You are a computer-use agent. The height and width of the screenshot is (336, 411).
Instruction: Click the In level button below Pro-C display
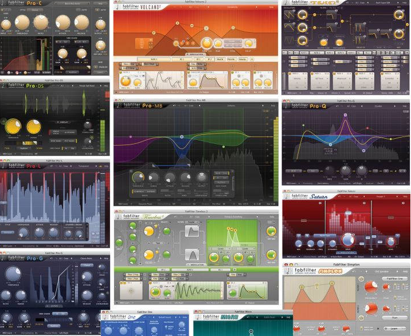9,73
